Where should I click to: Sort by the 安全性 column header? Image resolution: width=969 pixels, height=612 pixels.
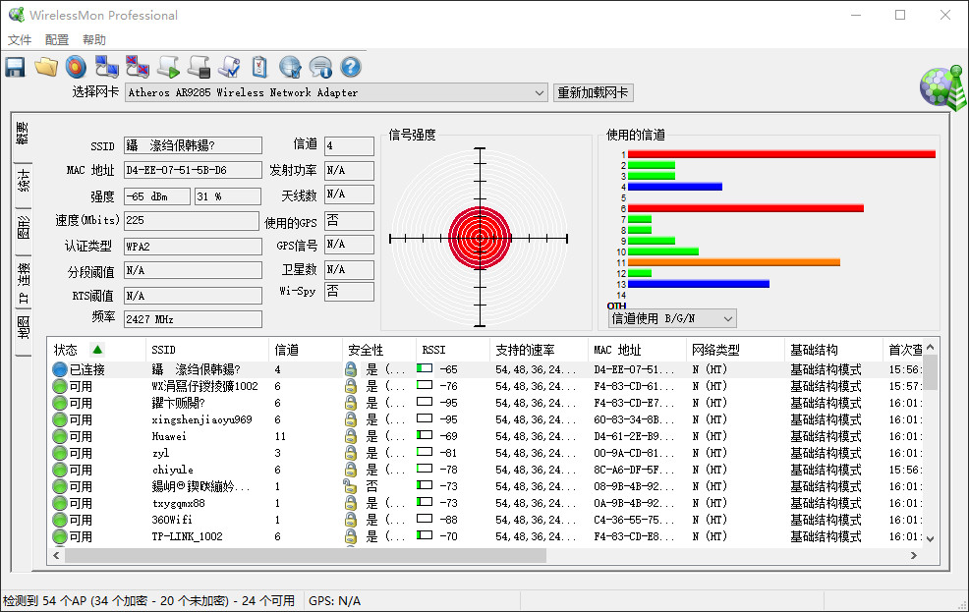(378, 350)
